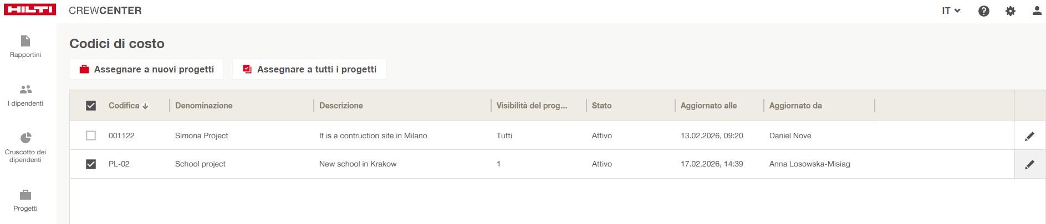Go to Progetti in the sidebar
Viewport: 1046px width, 224px height.
(x=25, y=200)
